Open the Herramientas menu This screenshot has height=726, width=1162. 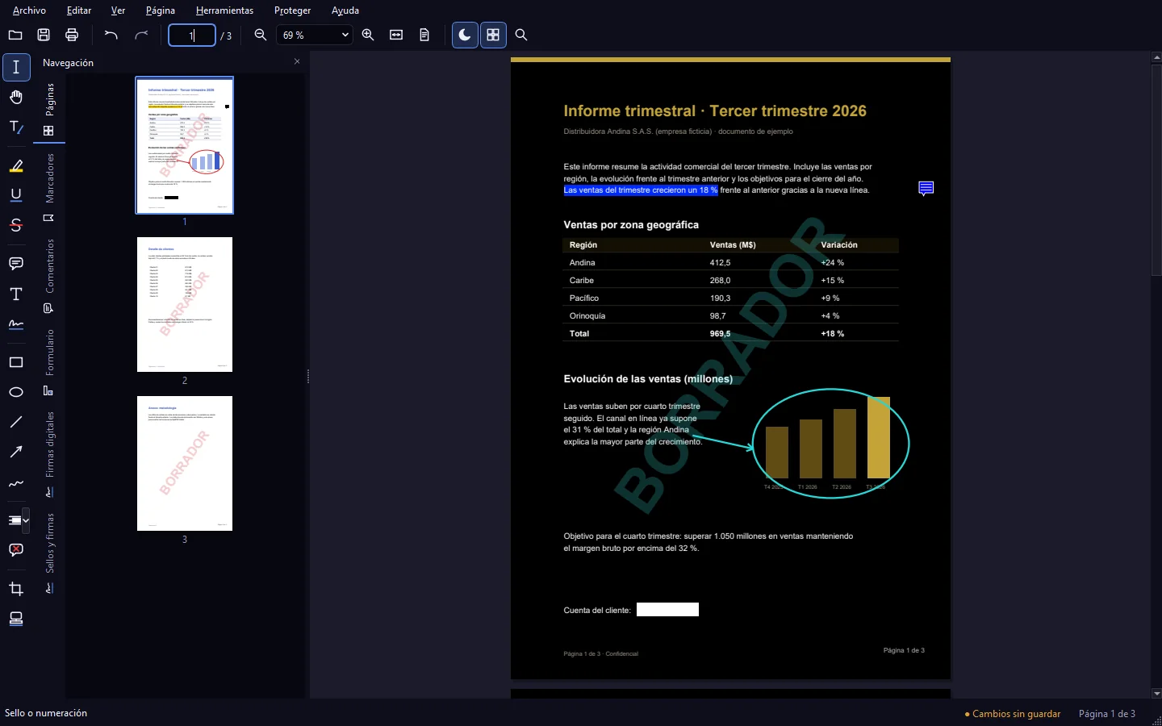[224, 10]
